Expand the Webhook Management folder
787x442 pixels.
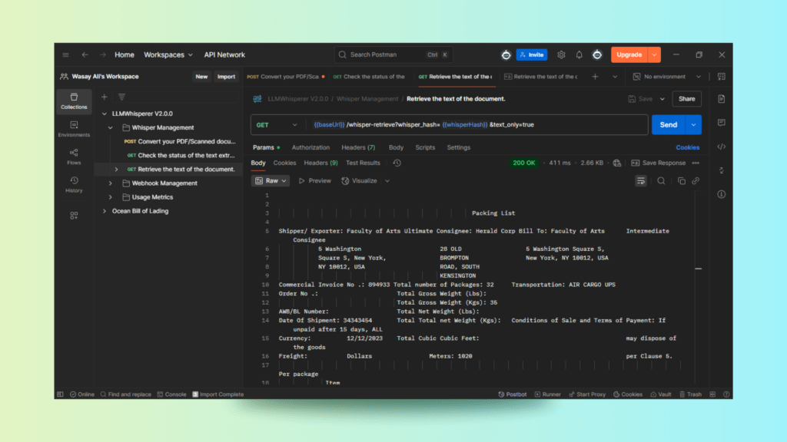(110, 183)
